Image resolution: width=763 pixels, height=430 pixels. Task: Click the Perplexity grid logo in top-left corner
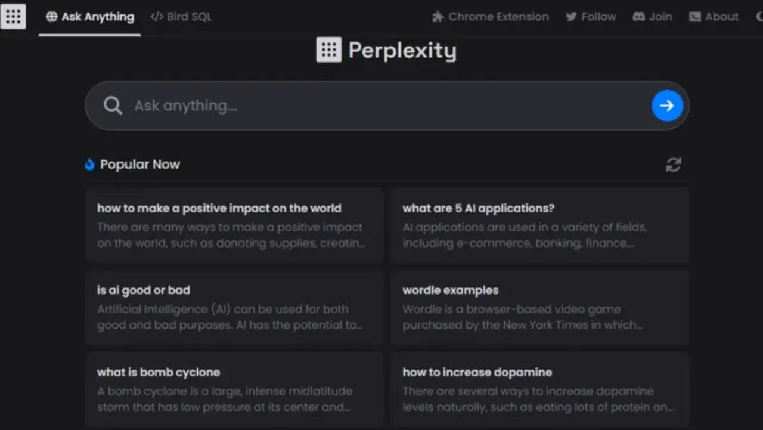pyautogui.click(x=13, y=17)
